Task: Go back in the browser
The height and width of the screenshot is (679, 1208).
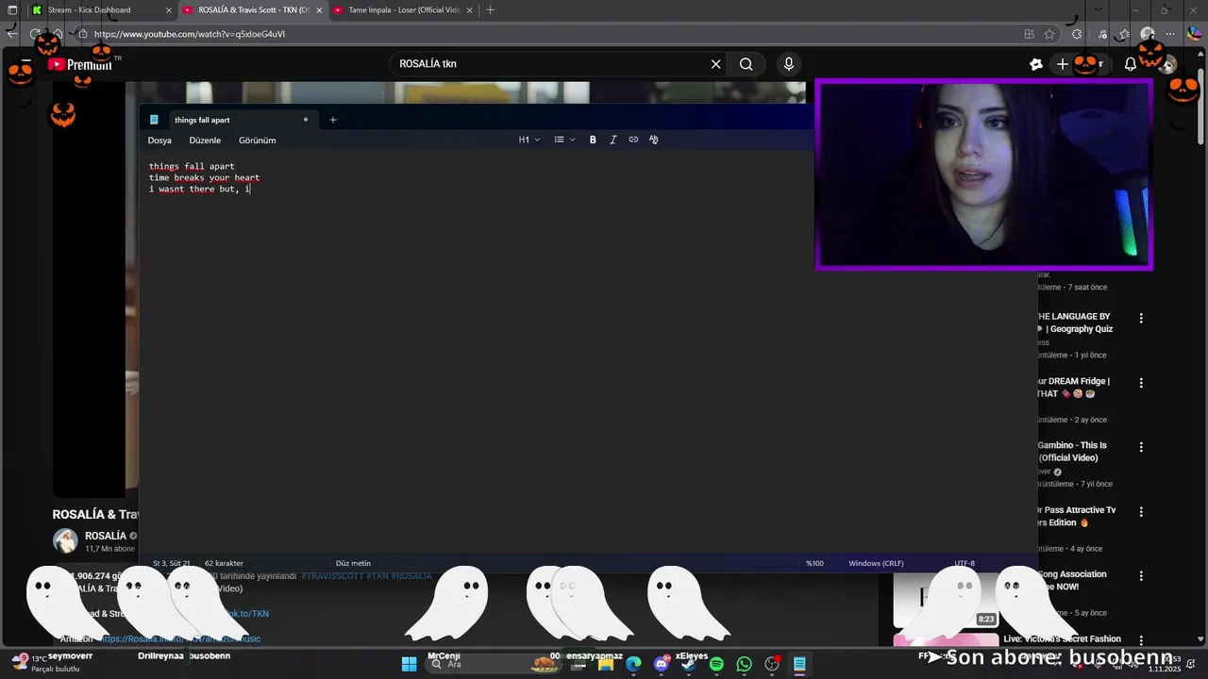Action: pyautogui.click(x=11, y=34)
